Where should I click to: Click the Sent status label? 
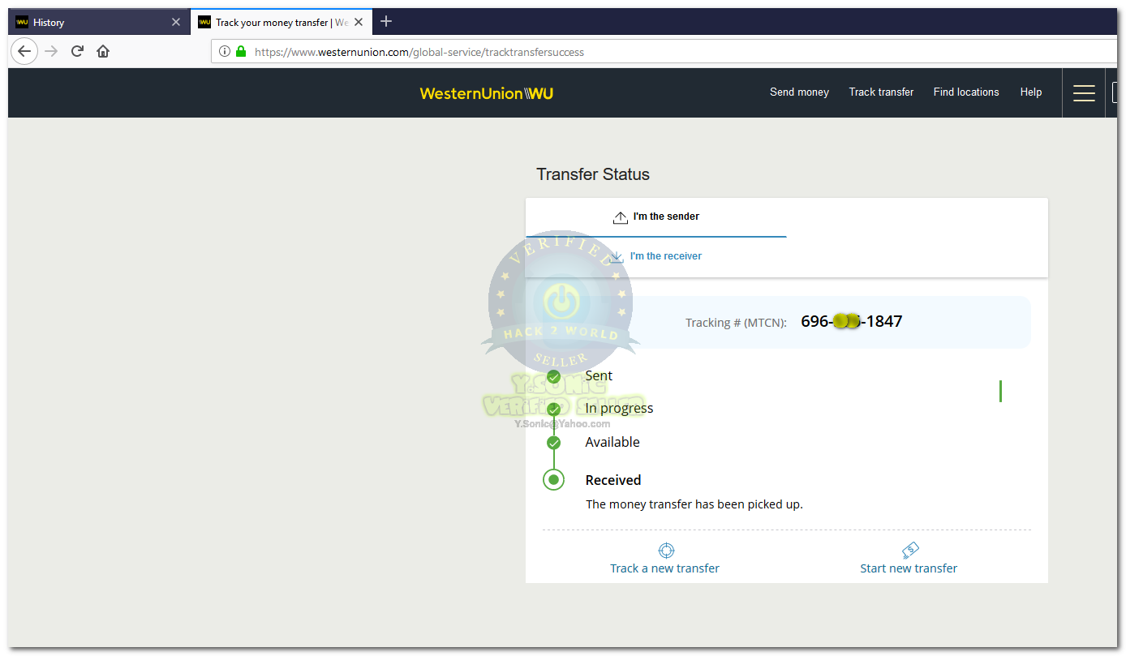[x=599, y=375]
